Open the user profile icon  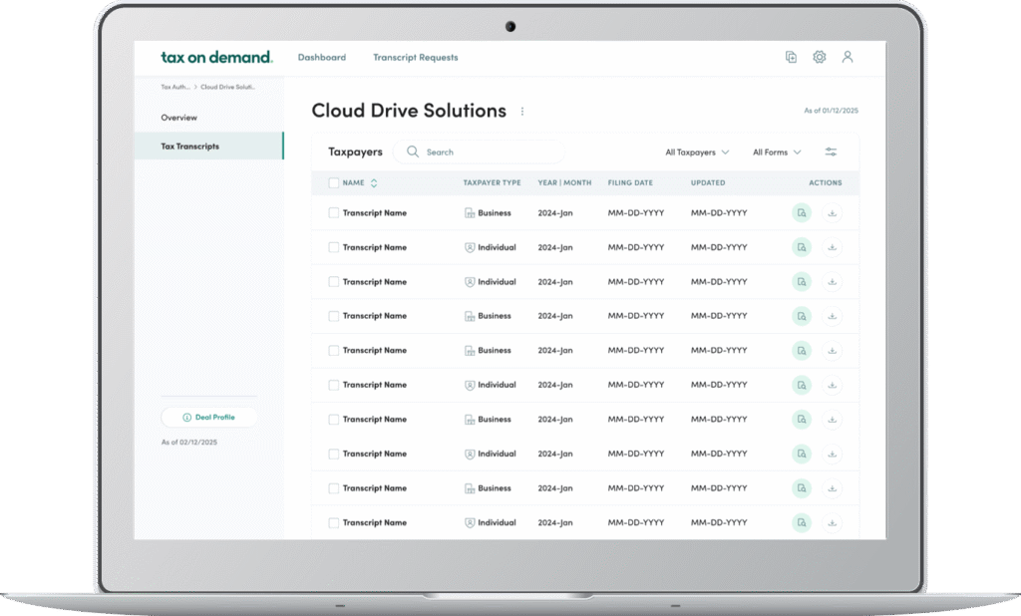pos(848,58)
